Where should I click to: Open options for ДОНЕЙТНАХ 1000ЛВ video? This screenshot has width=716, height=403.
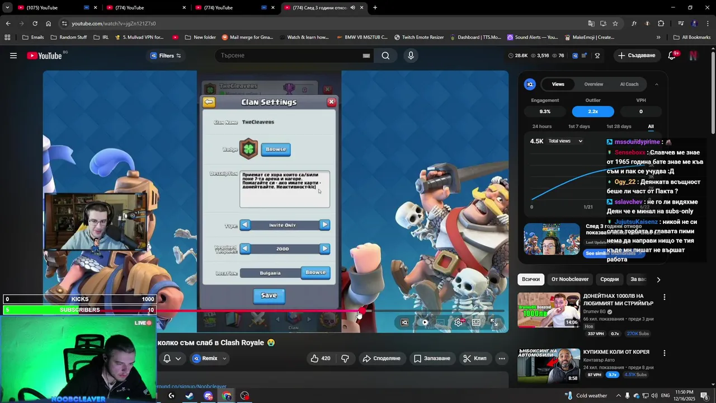(x=665, y=297)
